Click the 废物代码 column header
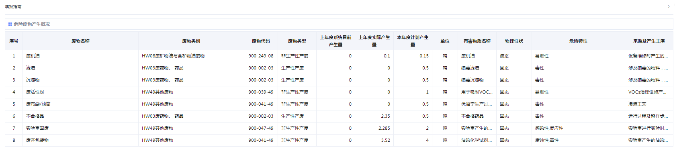Screen dimensions: 675x147 pos(261,41)
